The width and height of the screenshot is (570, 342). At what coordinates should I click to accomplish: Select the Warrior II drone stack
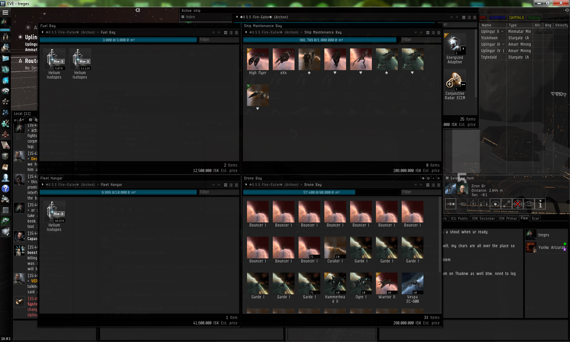(x=387, y=286)
